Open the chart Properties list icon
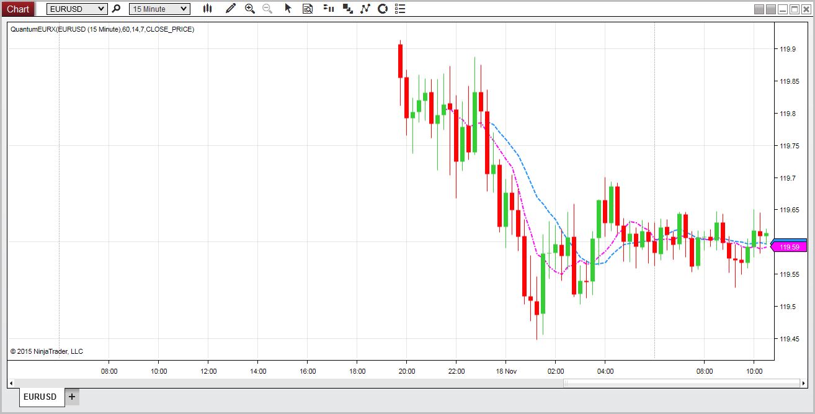This screenshot has width=815, height=414. coord(400,9)
